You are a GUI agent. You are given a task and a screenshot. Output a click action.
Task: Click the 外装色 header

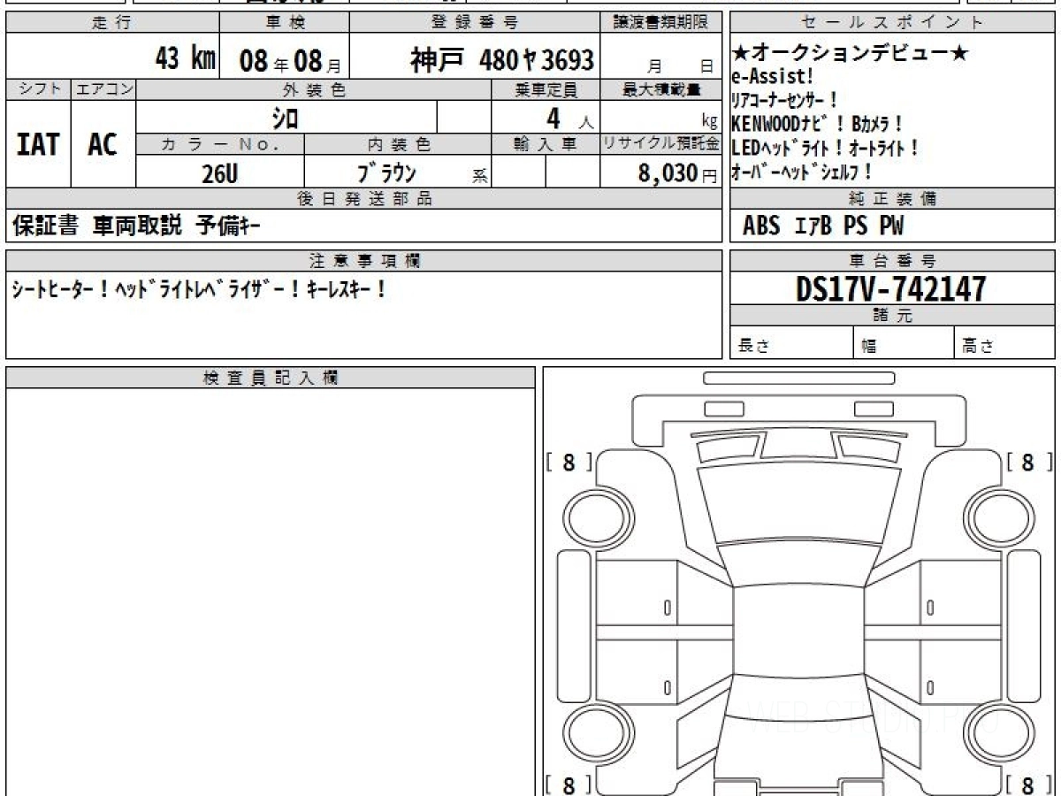tap(314, 89)
